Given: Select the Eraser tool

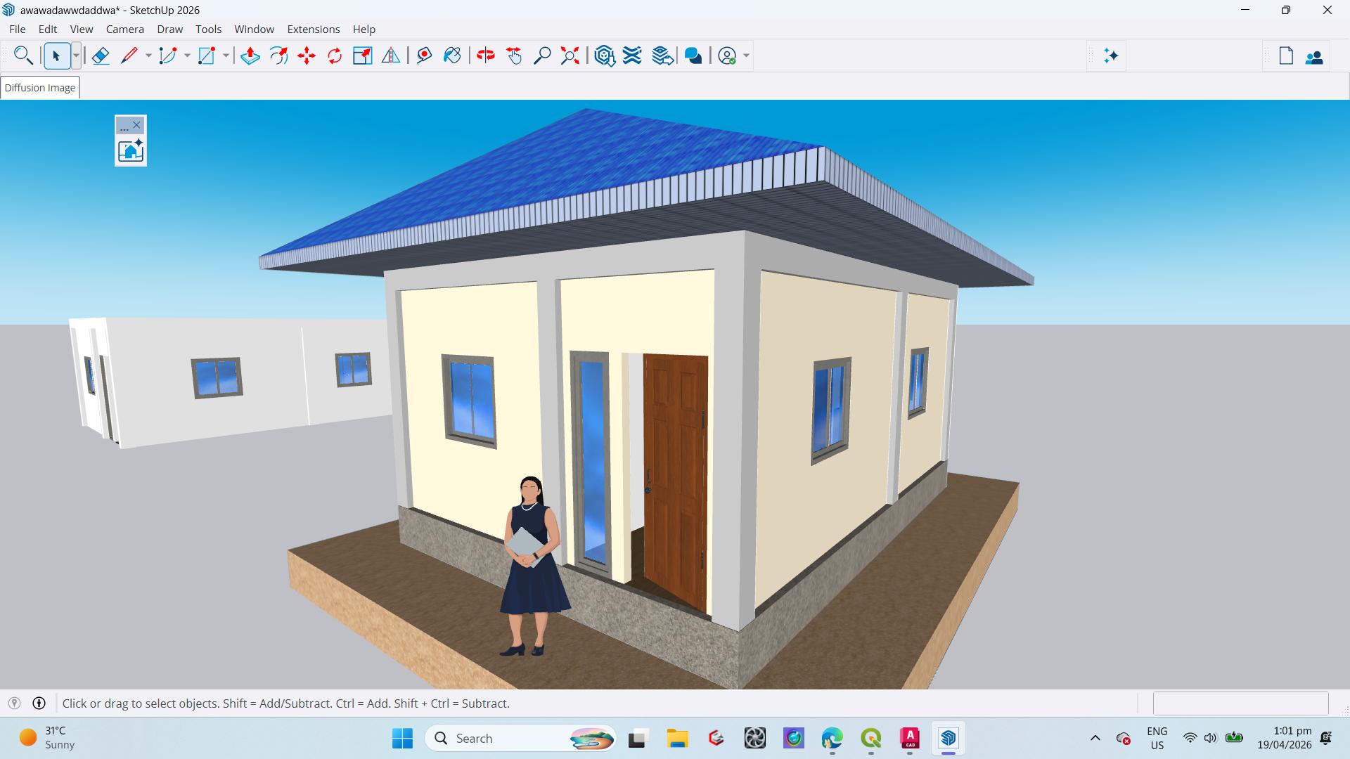Looking at the screenshot, I should (x=101, y=56).
